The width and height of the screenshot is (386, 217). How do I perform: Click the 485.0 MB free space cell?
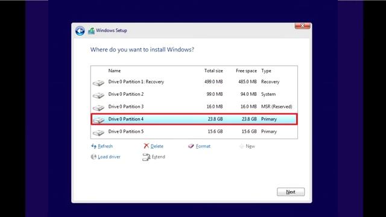point(247,82)
